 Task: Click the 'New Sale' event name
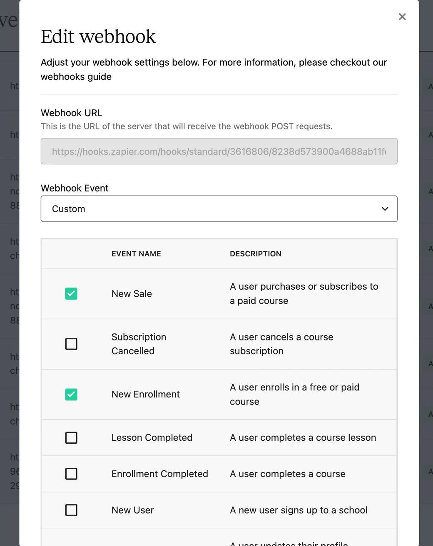pyautogui.click(x=132, y=294)
